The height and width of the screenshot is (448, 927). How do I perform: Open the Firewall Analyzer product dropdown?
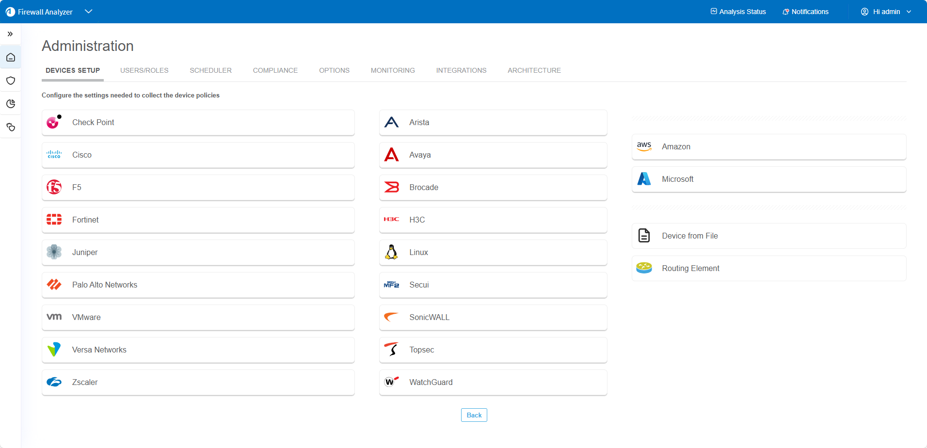click(88, 12)
